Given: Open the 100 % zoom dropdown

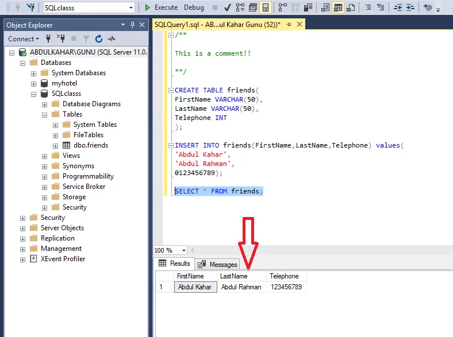Looking at the screenshot, I should pyautogui.click(x=184, y=250).
